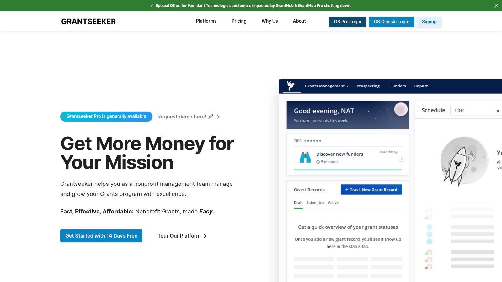Screen dimensions: 502x282
Task: Expand the Grants Management dropdown
Action: [326, 86]
